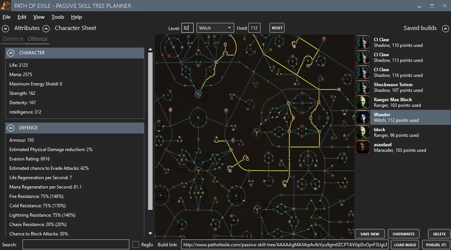Click the Build link URL field
Viewport: 451px width, 250px height.
[x=285, y=245]
